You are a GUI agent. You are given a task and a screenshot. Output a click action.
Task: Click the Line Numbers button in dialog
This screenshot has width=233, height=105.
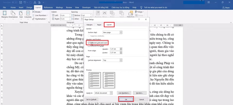(124, 93)
